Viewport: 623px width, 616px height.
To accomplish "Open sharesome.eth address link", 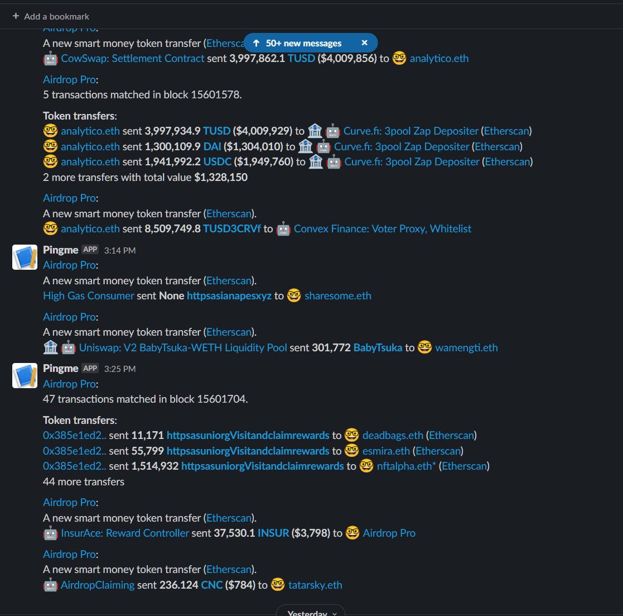I will click(x=338, y=295).
